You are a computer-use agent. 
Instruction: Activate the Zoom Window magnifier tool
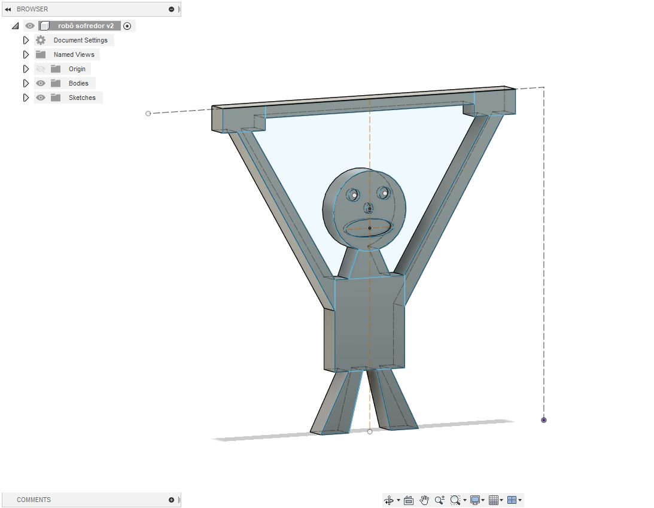(455, 500)
